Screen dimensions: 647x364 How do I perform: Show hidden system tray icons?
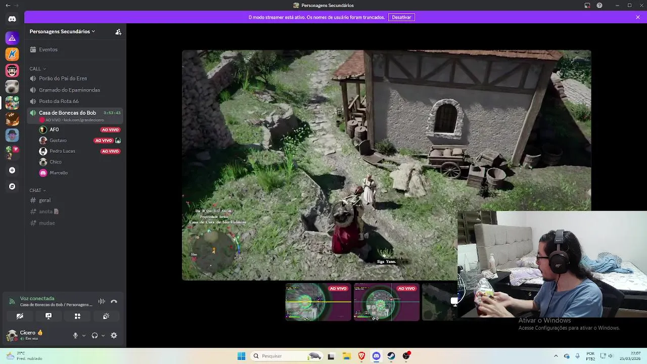[x=556, y=356]
